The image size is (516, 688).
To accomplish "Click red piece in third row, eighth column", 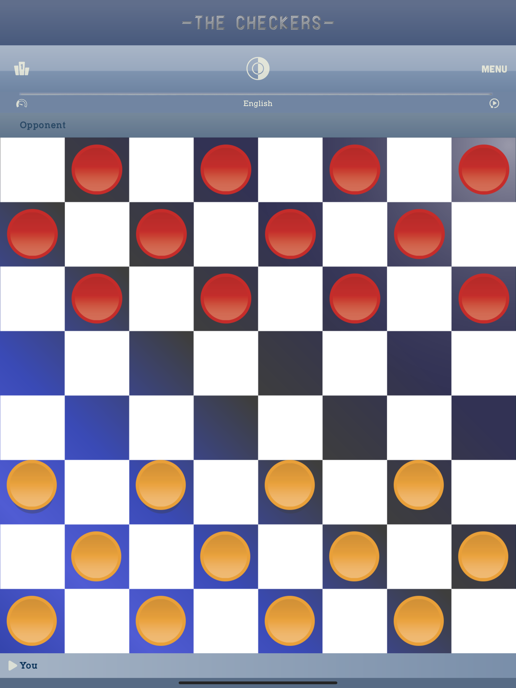I will 484,298.
